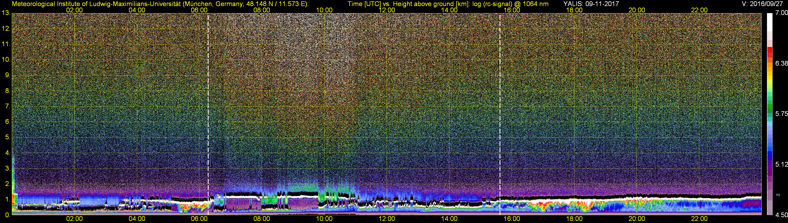788x223 pixels.
Task: Click the colorbar value label 6.38
Action: point(781,63)
